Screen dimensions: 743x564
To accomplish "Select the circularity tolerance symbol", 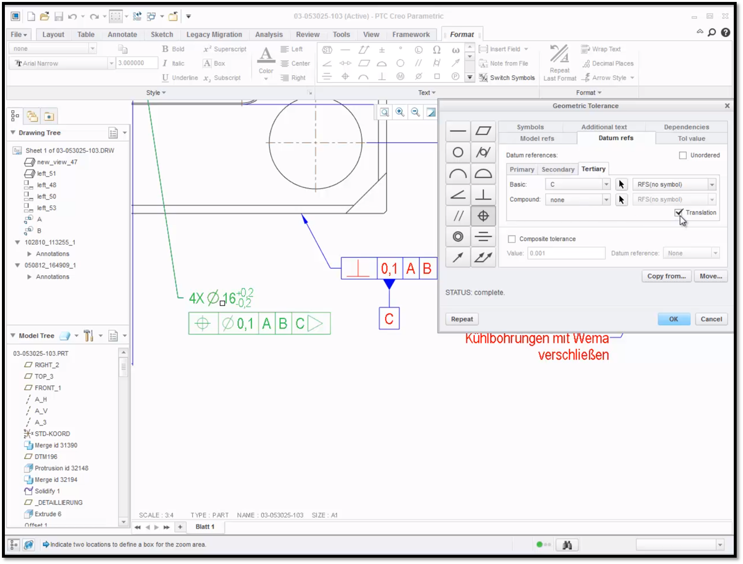I will pyautogui.click(x=458, y=152).
